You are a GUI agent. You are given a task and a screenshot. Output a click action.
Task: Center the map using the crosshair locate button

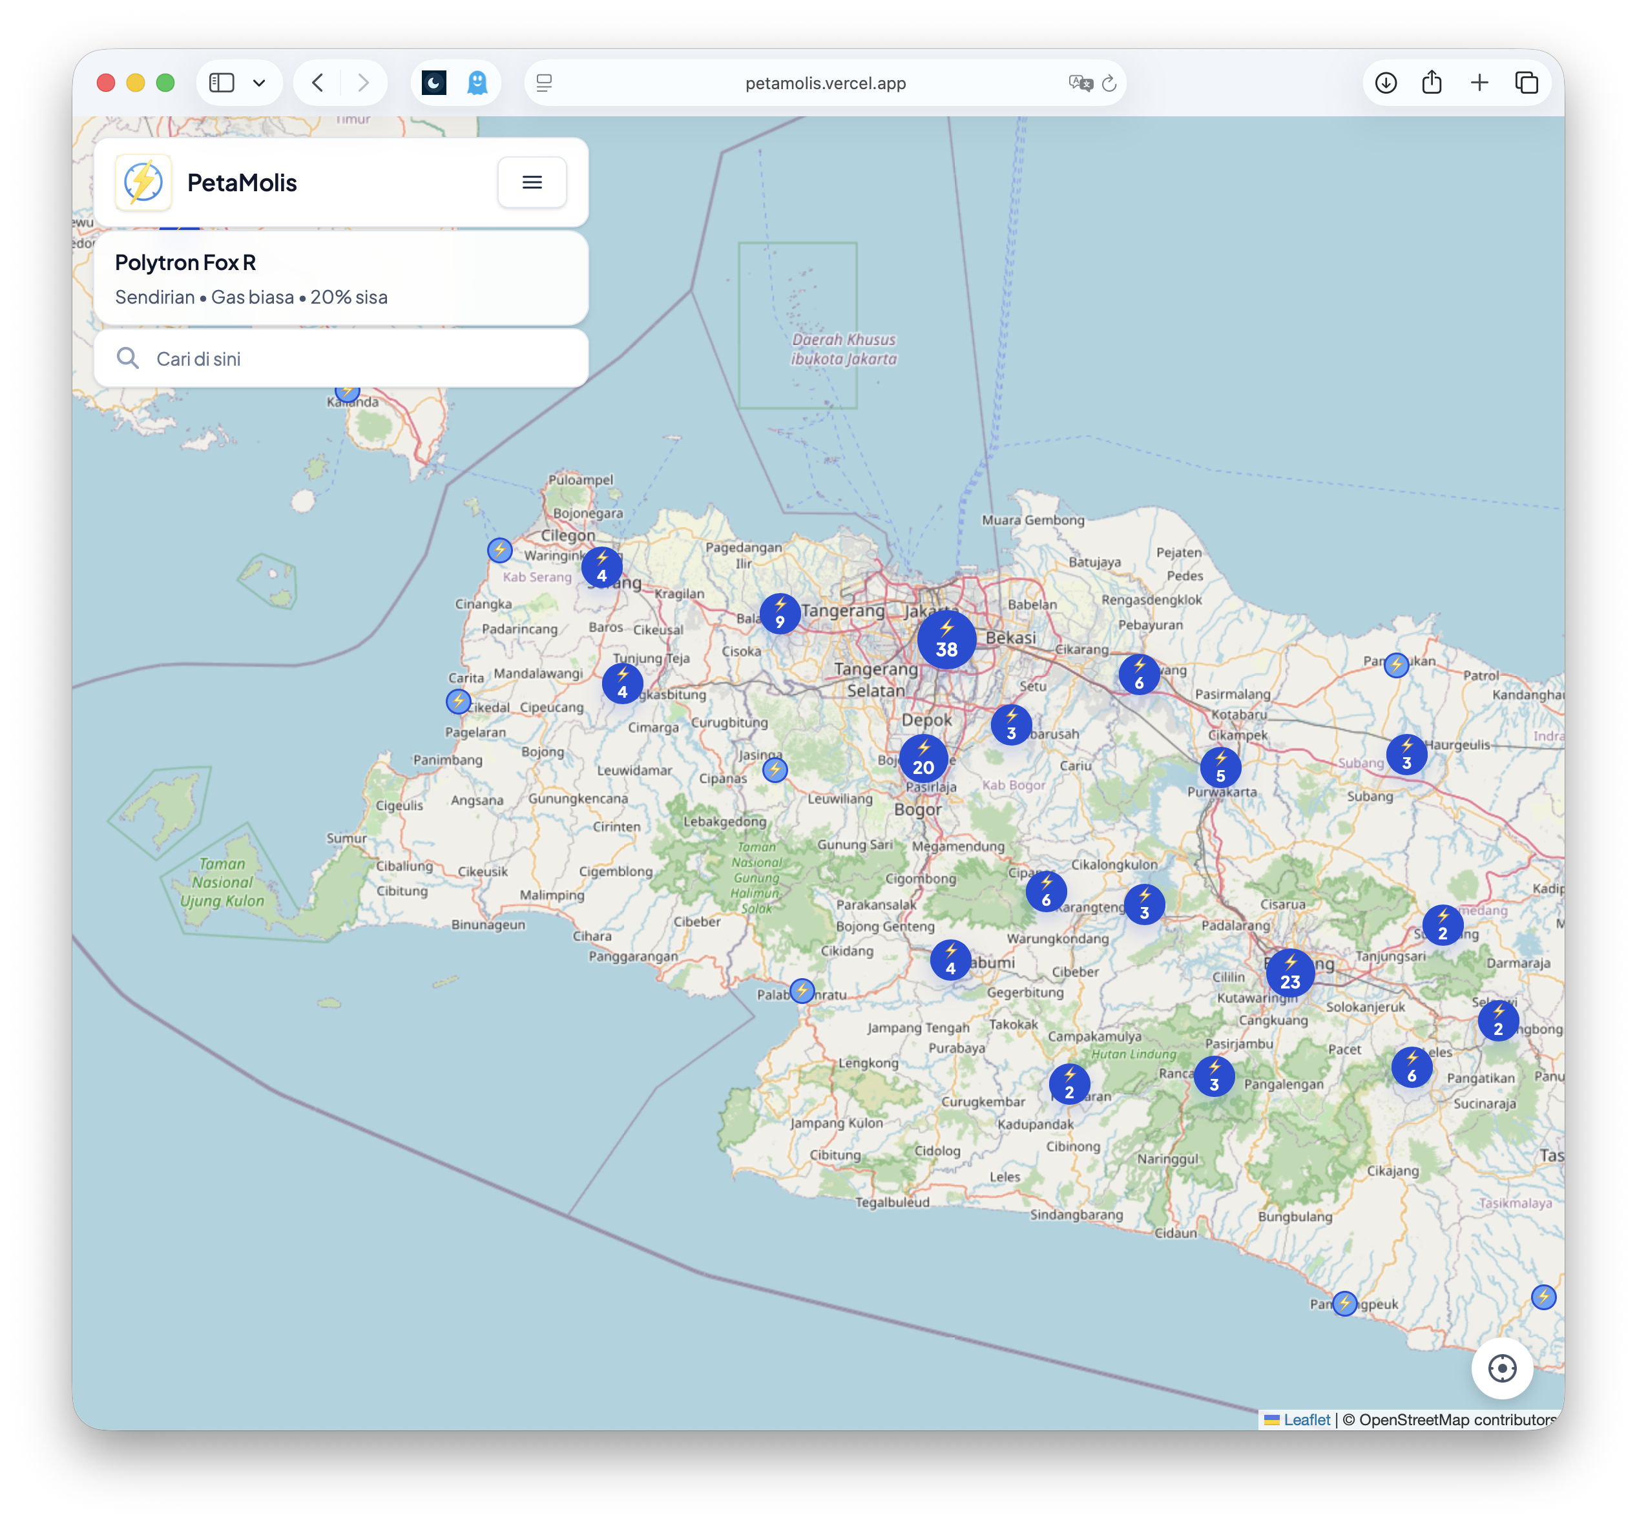[x=1502, y=1369]
